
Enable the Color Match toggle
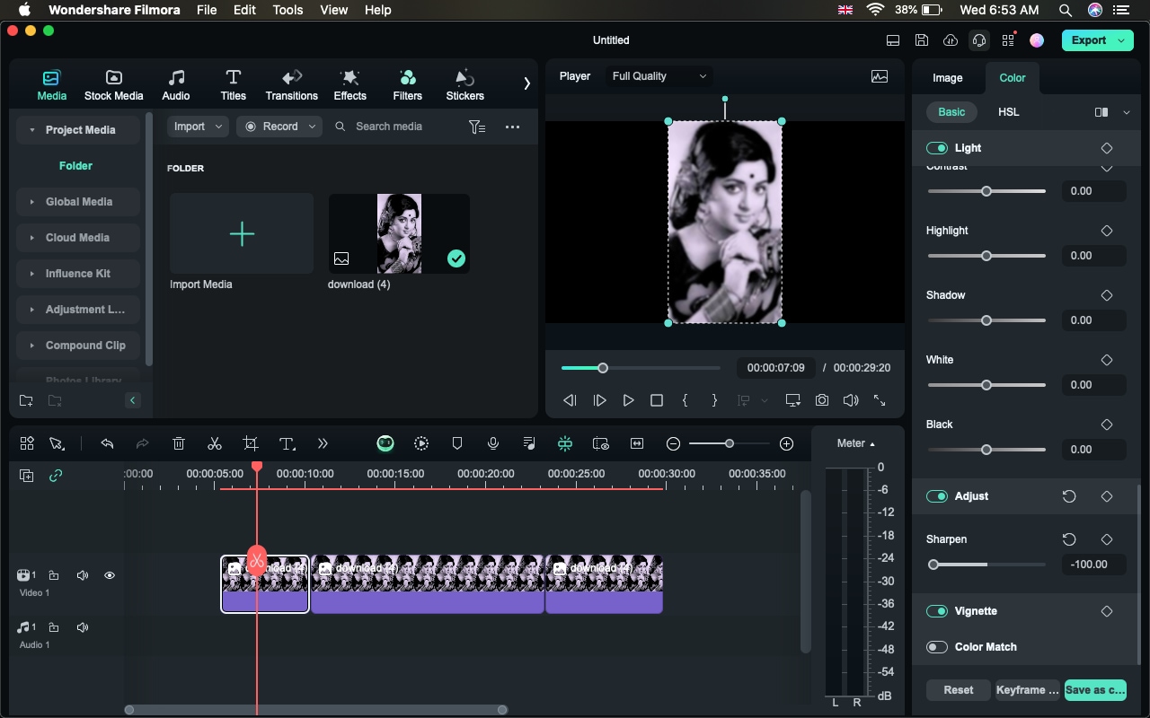937,647
